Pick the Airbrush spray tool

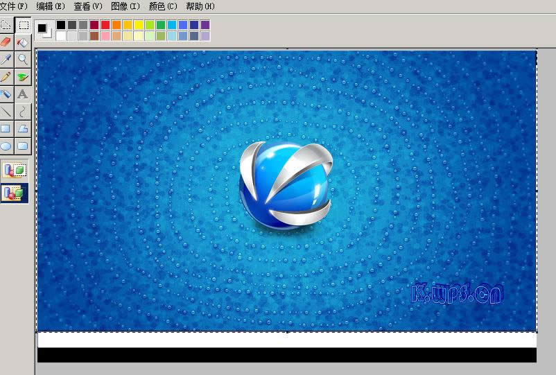(6, 94)
